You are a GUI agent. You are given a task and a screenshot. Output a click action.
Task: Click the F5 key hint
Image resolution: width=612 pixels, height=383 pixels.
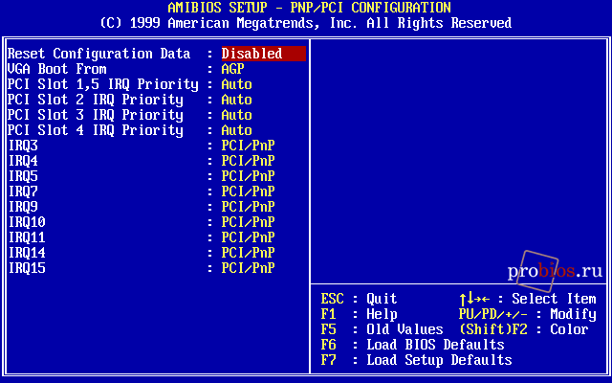[328, 329]
